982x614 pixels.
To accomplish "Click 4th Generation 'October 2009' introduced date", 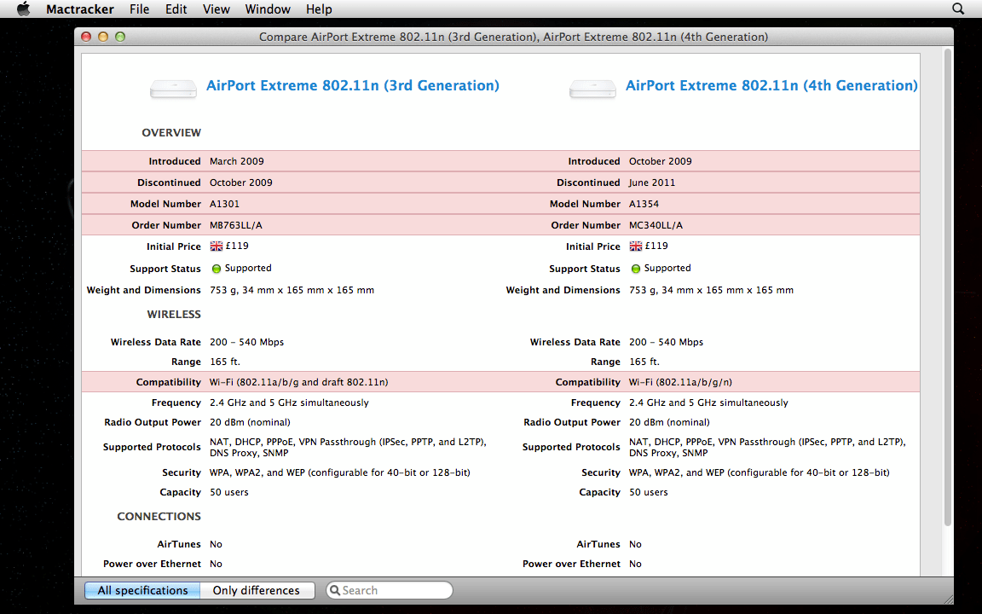I will tap(660, 161).
